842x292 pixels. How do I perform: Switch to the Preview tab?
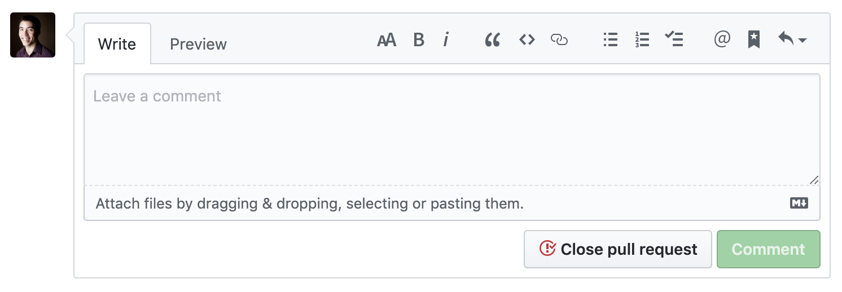pos(198,44)
